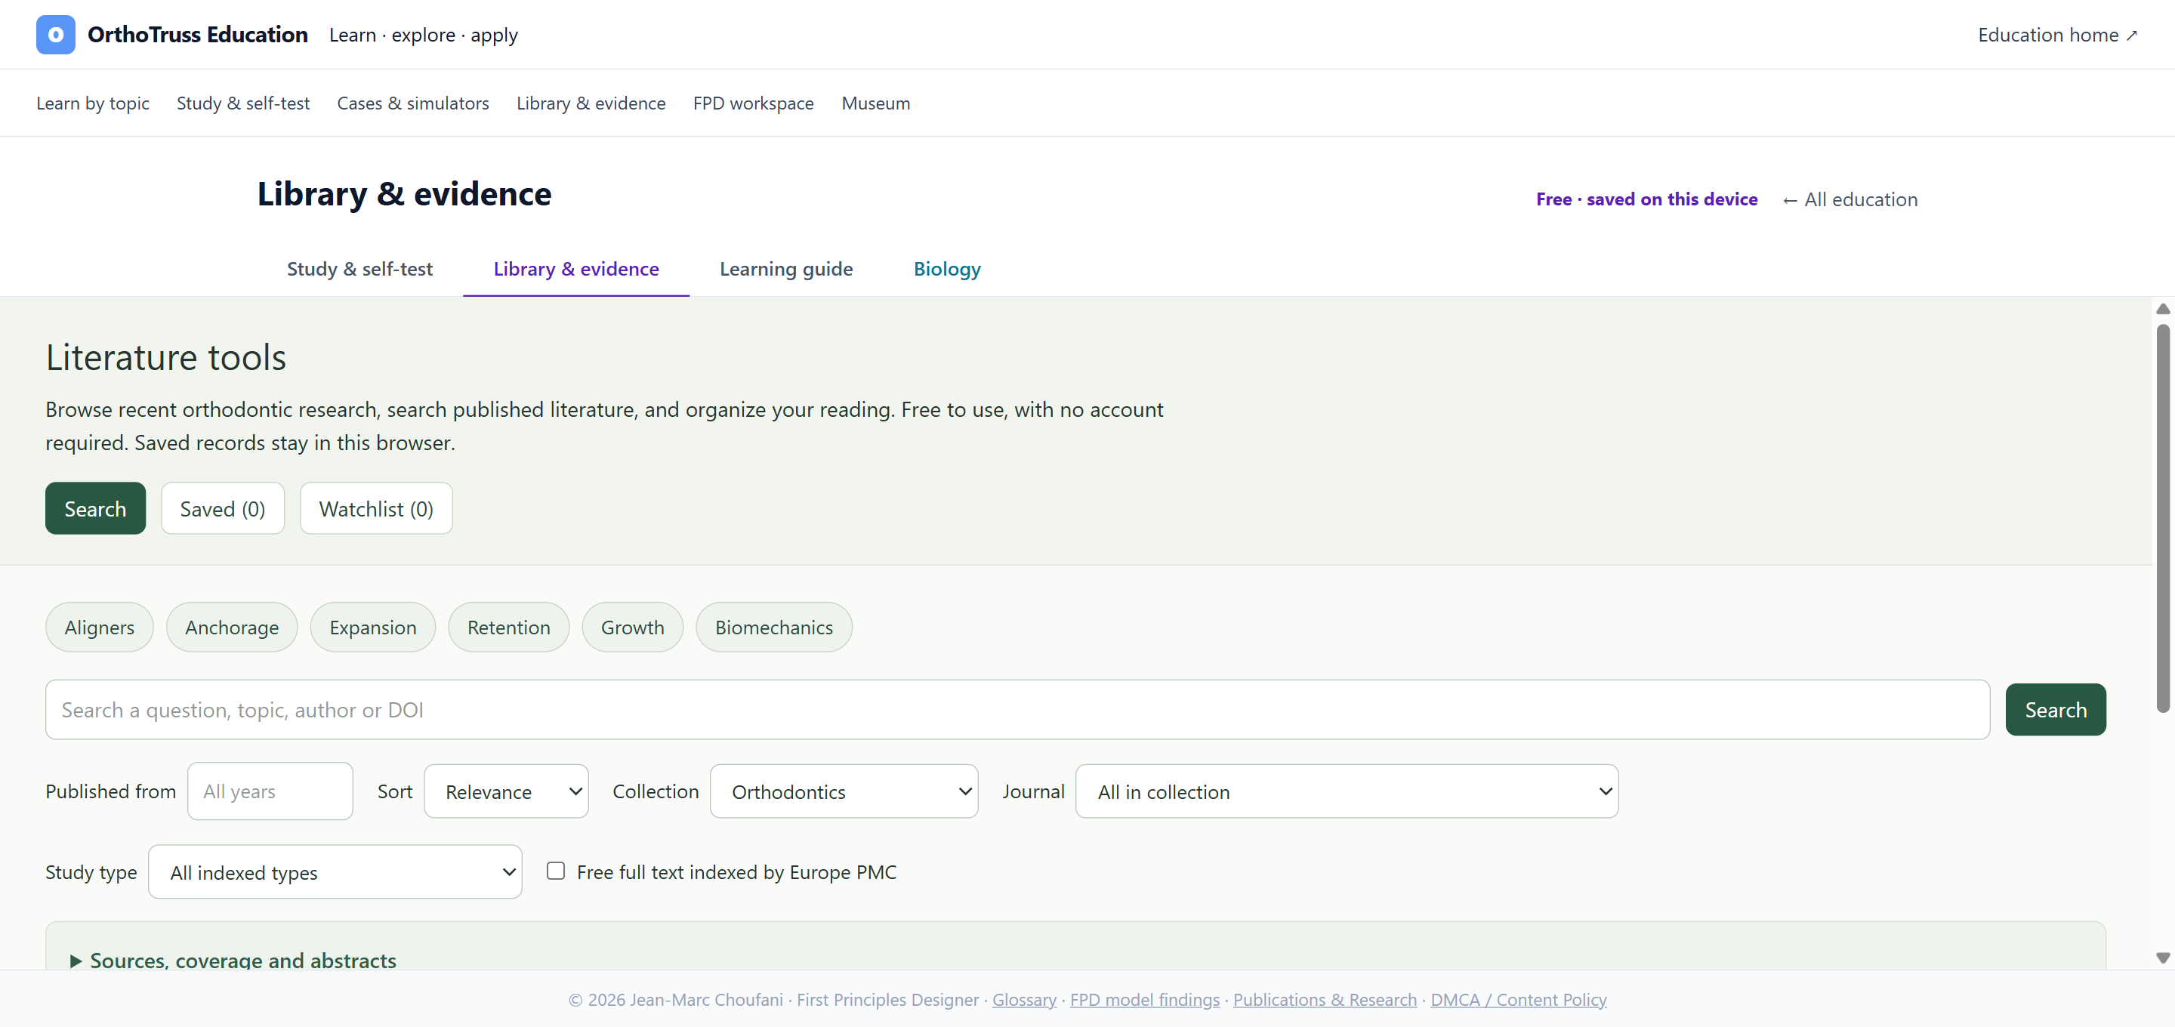The image size is (2175, 1027).
Task: Open FPD workspace menu item
Action: pyautogui.click(x=753, y=103)
